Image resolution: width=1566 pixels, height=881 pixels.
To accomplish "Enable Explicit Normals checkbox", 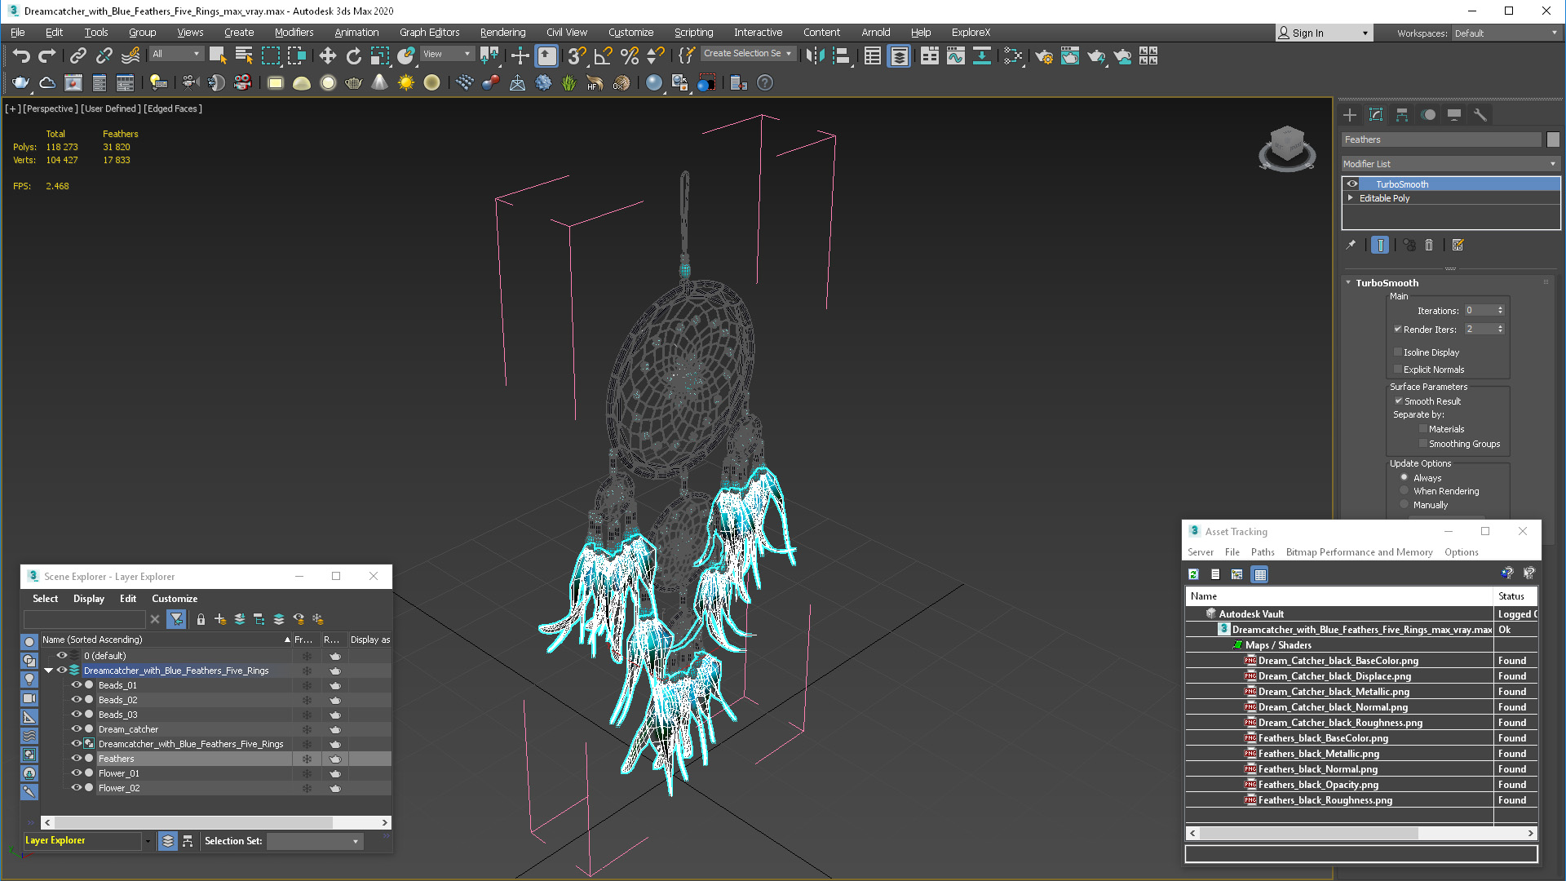I will click(1398, 370).
